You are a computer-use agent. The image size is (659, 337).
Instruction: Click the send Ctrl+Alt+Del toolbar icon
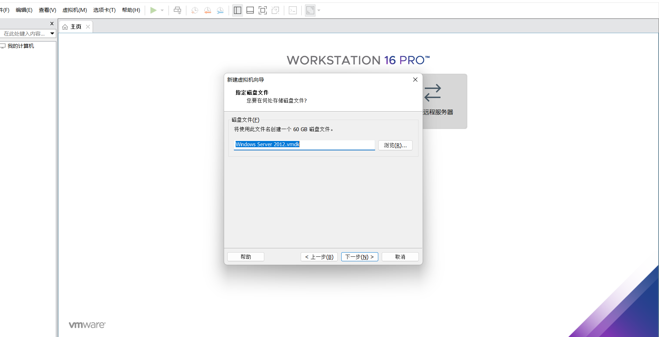coord(178,10)
